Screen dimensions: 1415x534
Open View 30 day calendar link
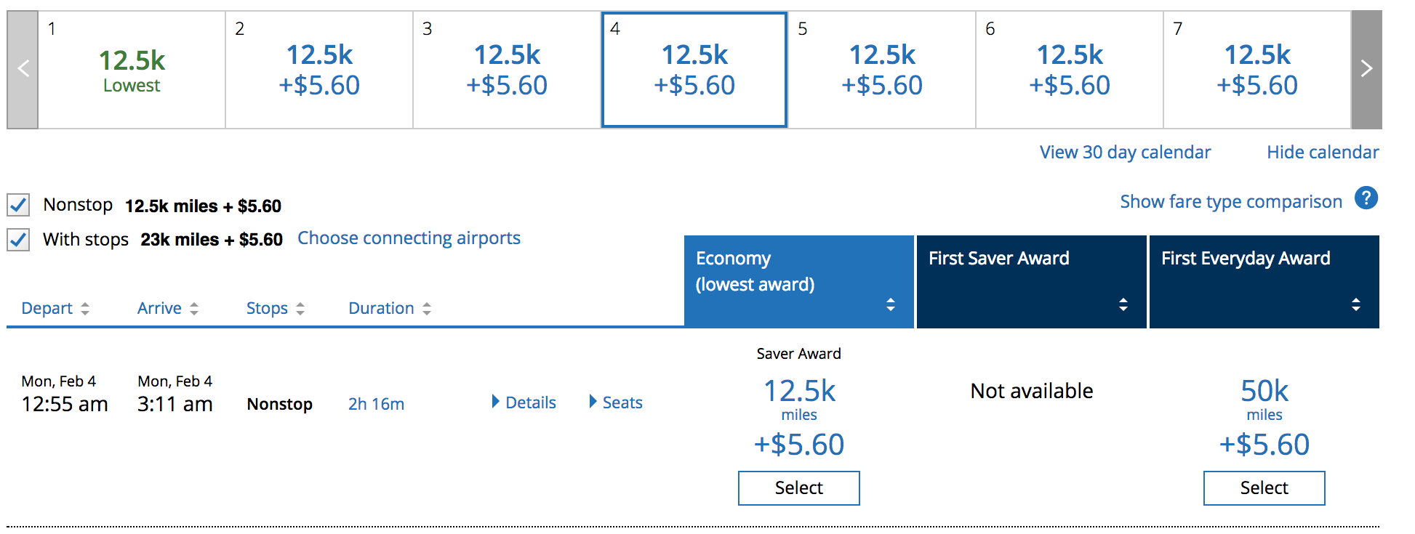point(1125,152)
